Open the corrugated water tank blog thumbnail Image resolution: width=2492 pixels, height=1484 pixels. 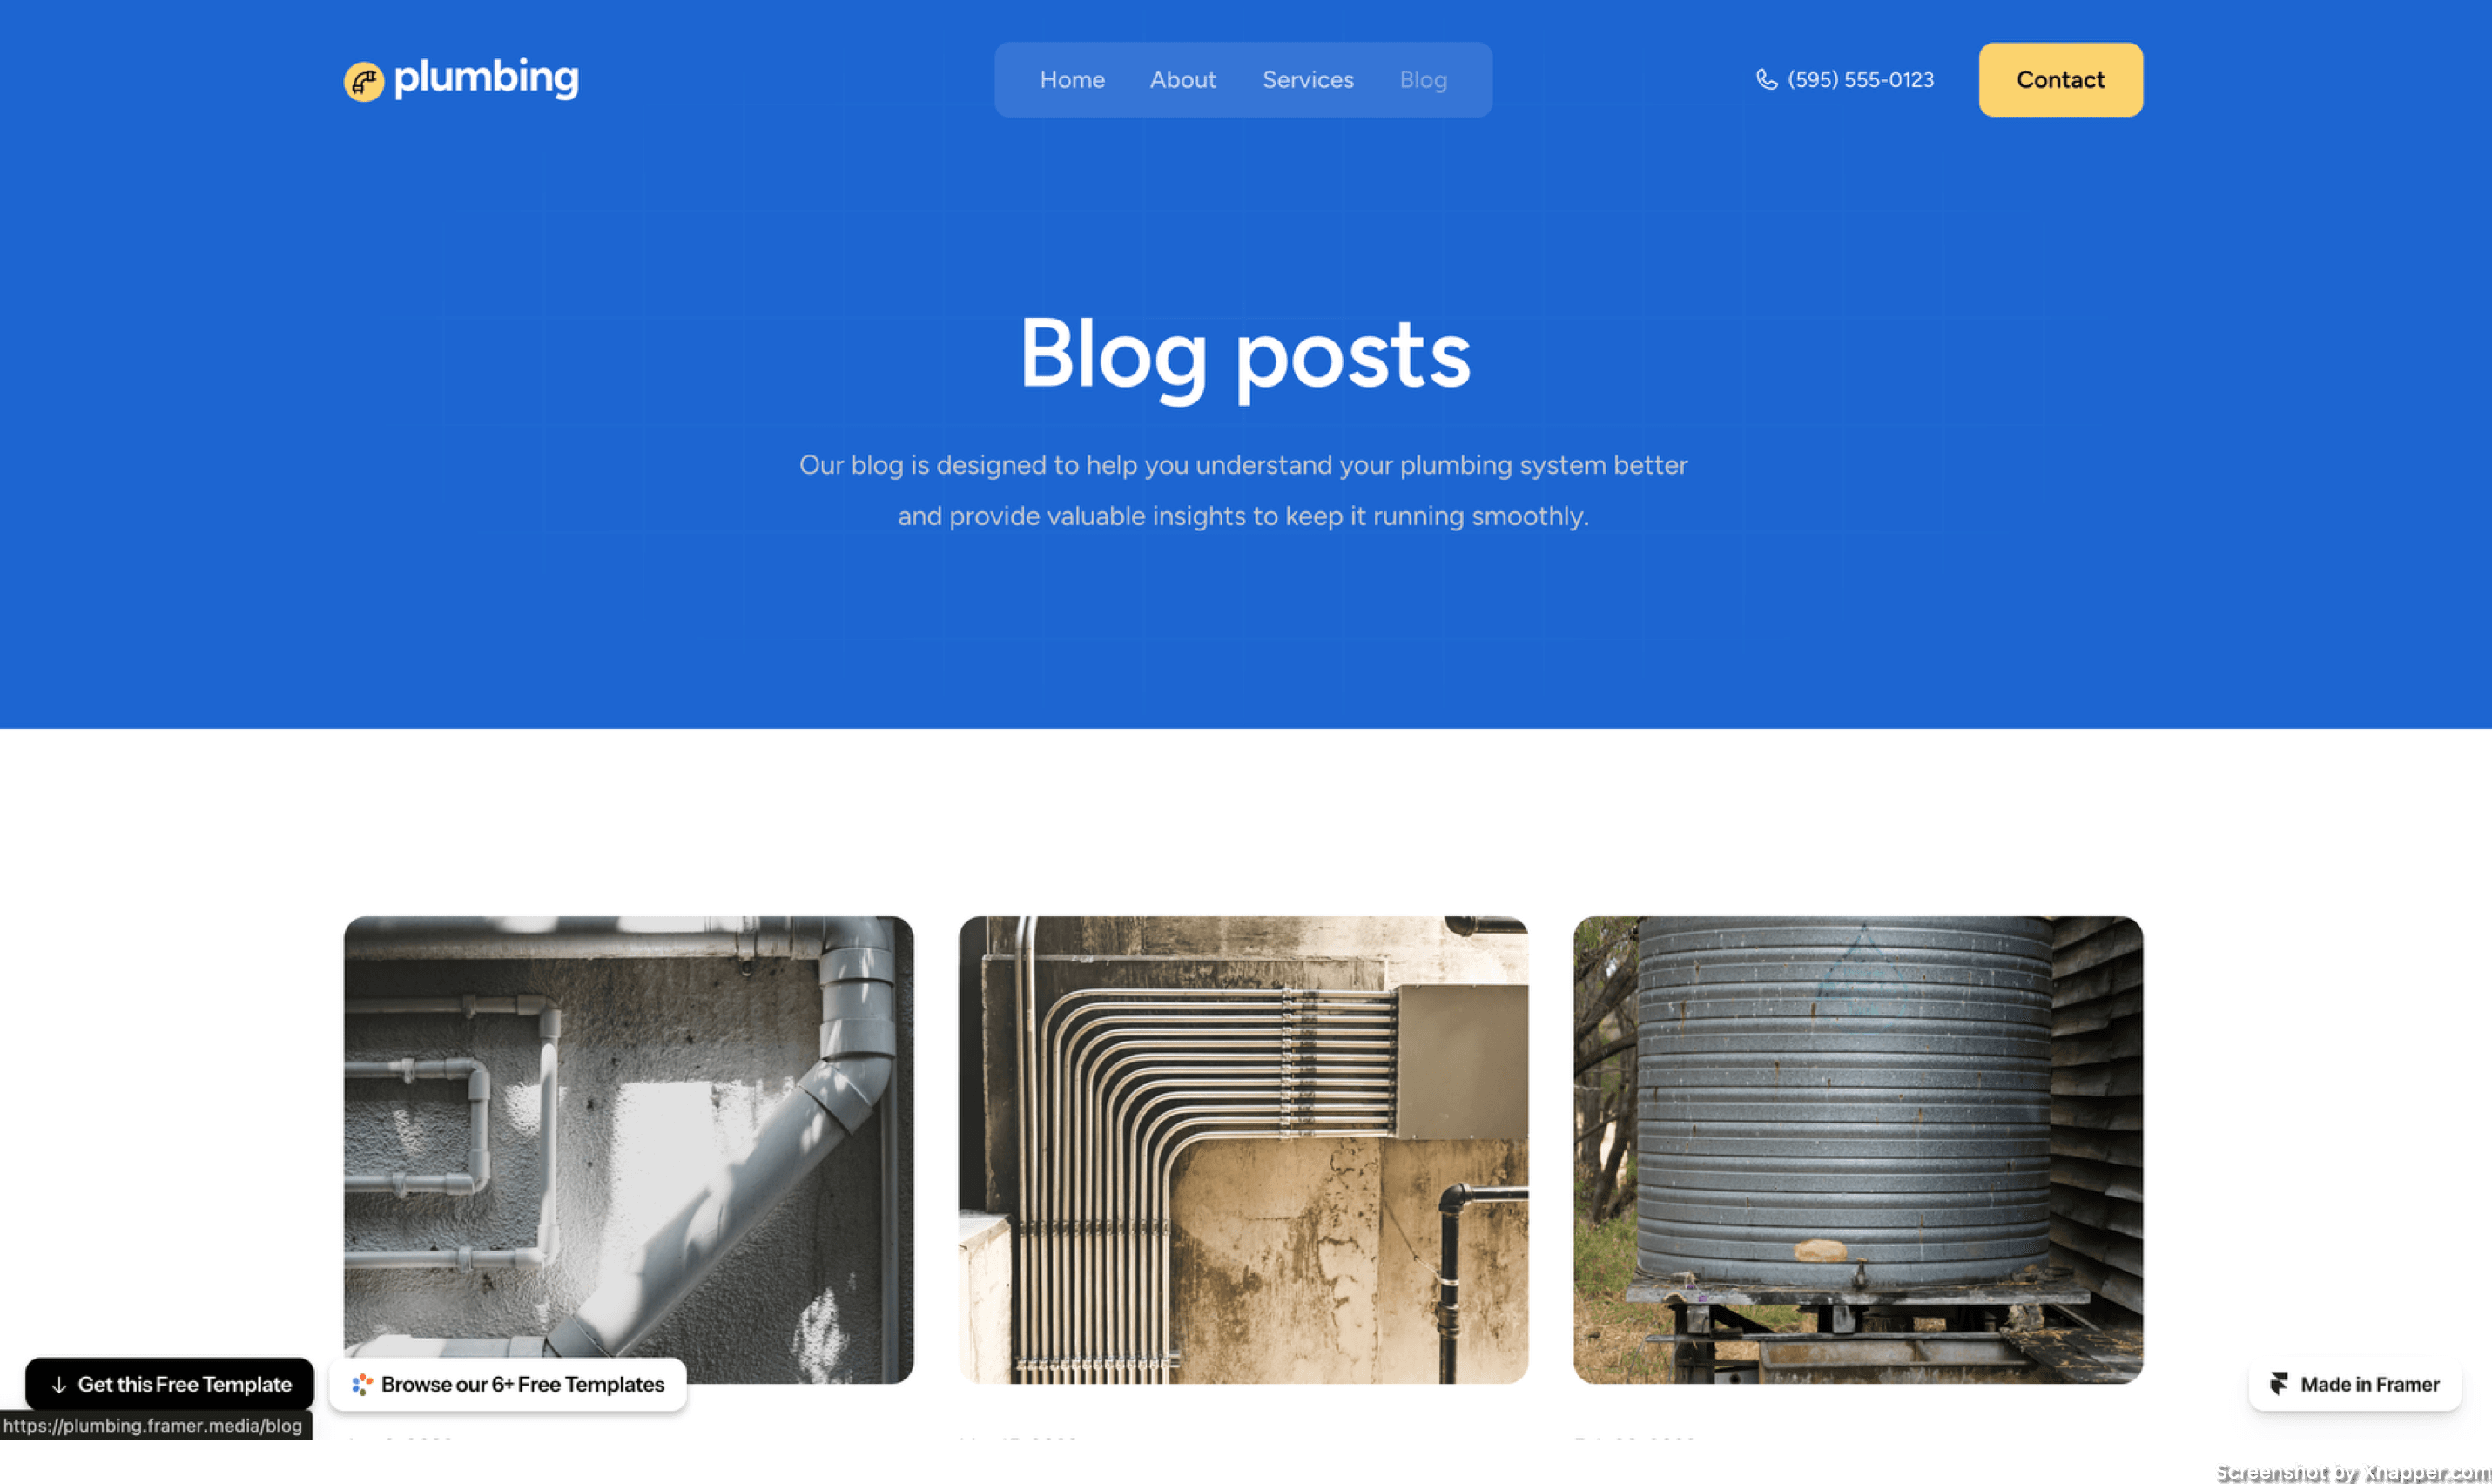coord(1857,1150)
